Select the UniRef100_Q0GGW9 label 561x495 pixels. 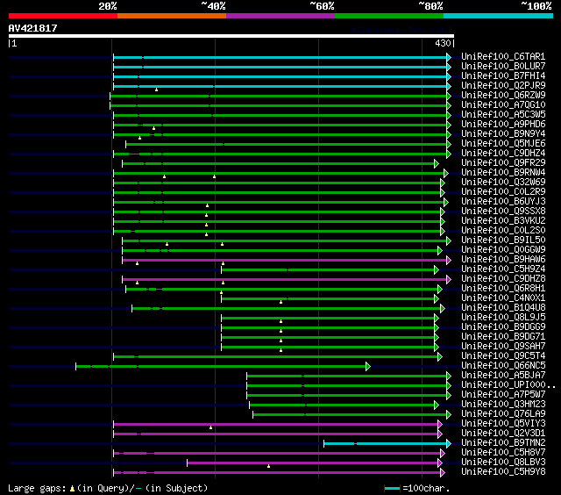pyautogui.click(x=503, y=250)
